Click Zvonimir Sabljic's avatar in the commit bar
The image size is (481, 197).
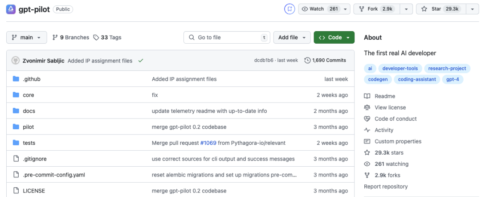pyautogui.click(x=15, y=61)
